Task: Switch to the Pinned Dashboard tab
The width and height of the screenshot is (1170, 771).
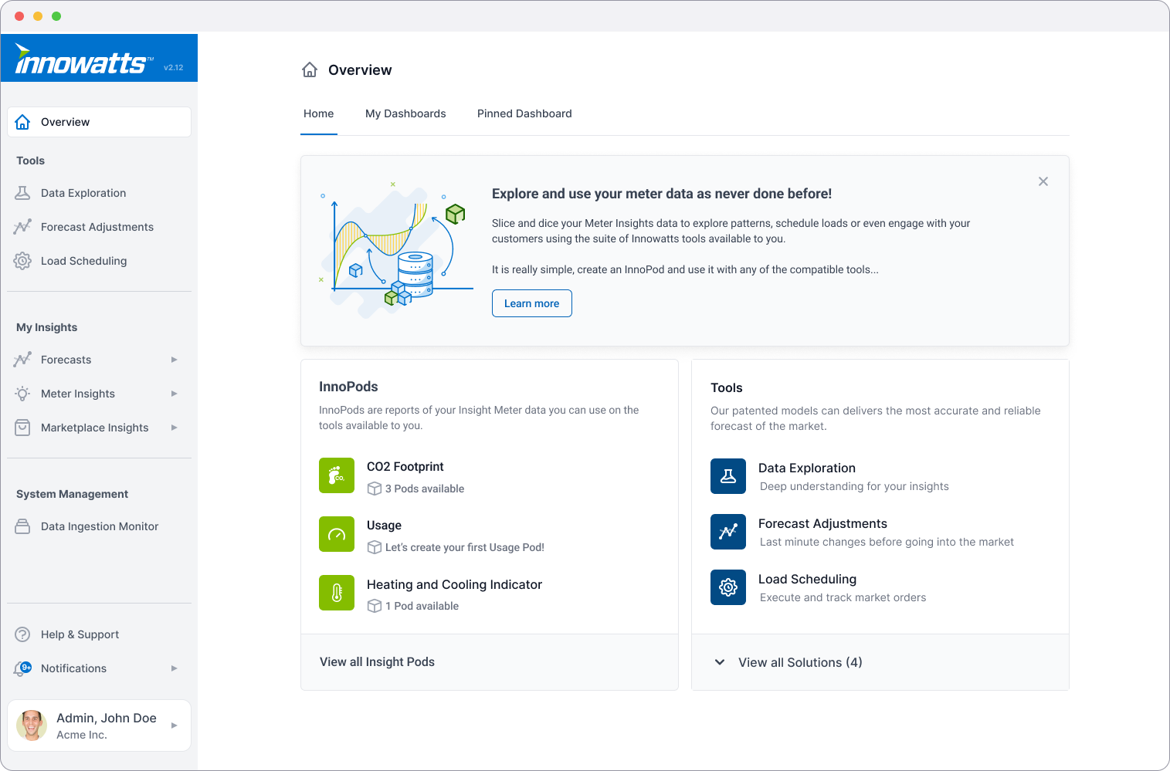Action: [524, 113]
